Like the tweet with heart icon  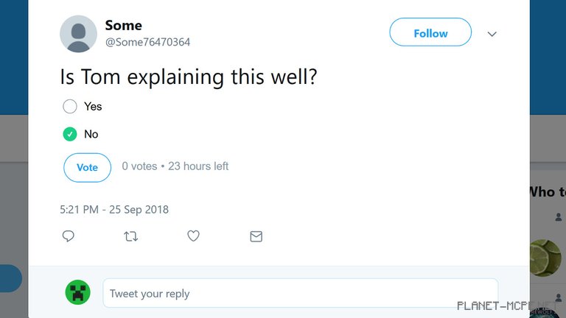193,236
